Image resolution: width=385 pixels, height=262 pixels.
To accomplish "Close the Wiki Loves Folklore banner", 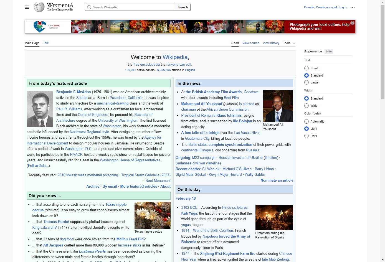I will pos(352,23).
